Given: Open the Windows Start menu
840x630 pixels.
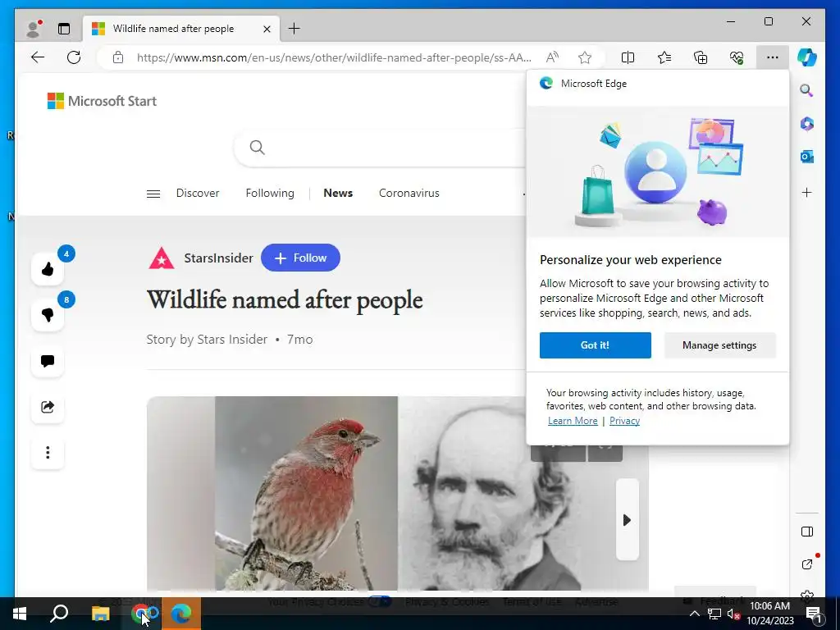Looking at the screenshot, I should (x=20, y=614).
